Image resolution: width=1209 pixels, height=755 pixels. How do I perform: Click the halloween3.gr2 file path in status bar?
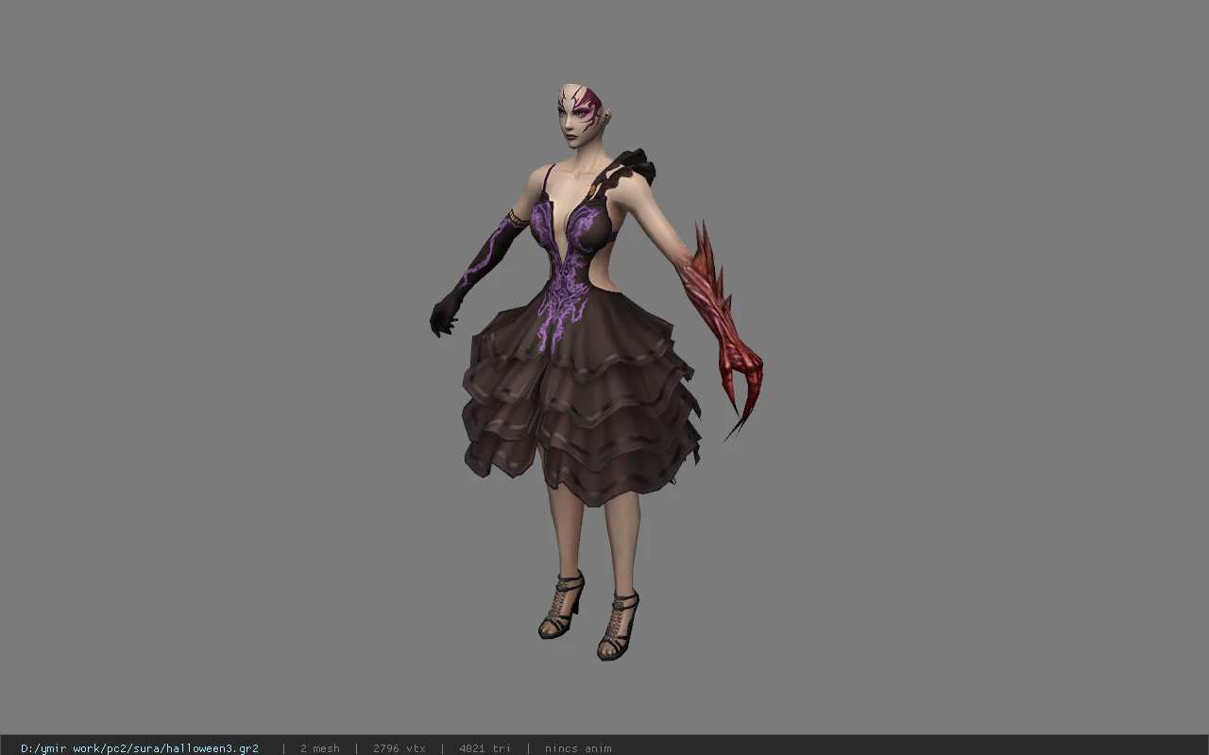[140, 748]
